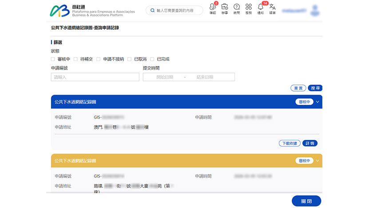Click the 重置 reset button
This screenshot has width=373, height=208.
[298, 88]
